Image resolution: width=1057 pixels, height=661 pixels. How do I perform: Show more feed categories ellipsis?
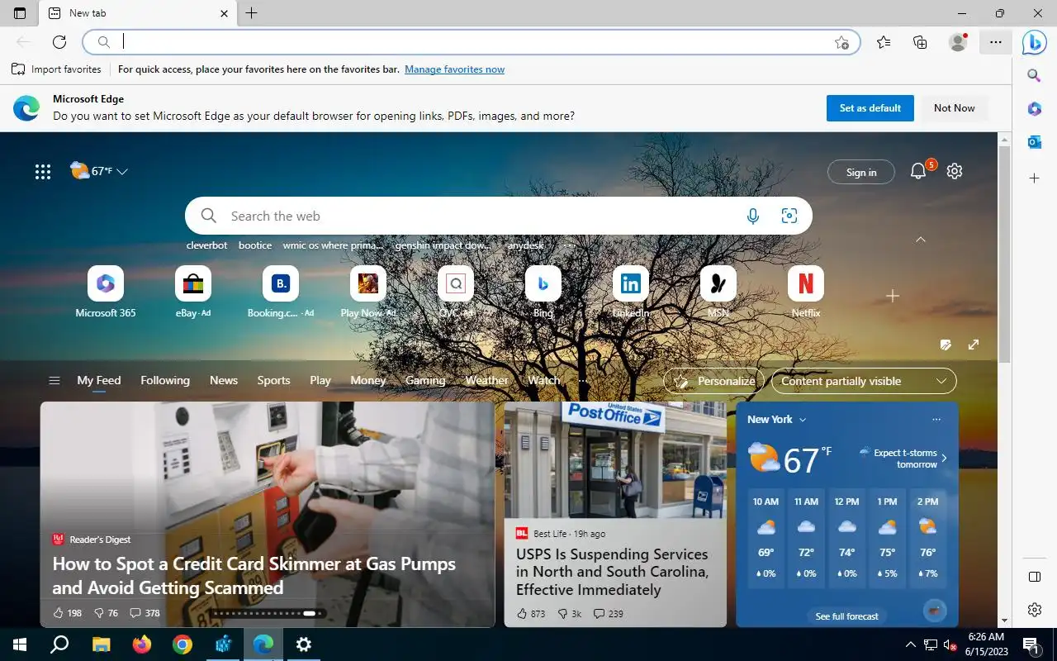[x=583, y=381]
